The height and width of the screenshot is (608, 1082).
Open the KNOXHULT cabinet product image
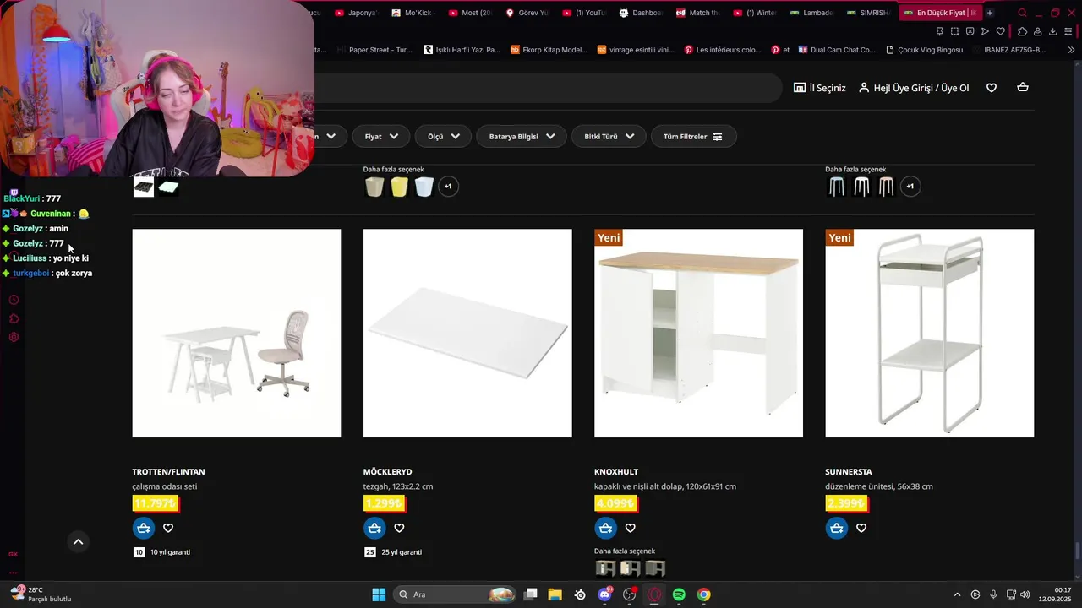pos(698,333)
